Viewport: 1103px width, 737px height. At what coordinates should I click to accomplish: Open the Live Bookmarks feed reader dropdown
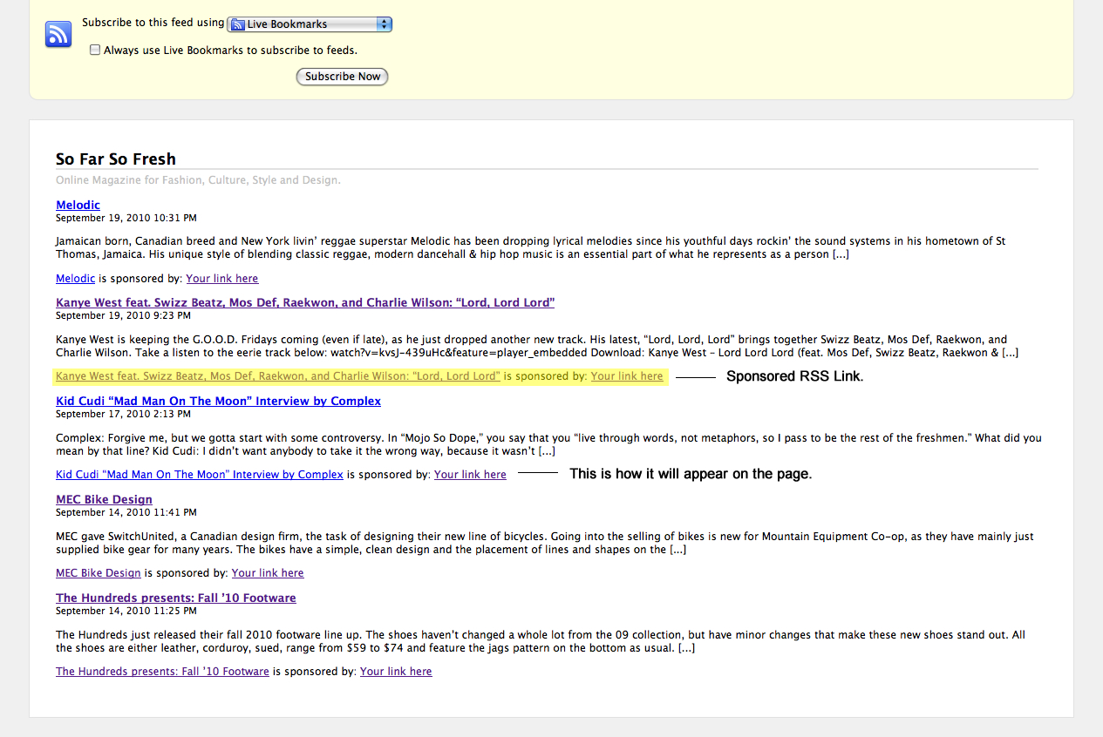click(x=310, y=24)
